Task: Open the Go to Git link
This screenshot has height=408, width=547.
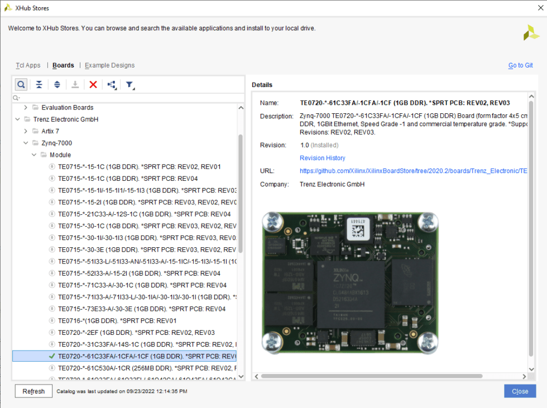Action: pyautogui.click(x=520, y=65)
